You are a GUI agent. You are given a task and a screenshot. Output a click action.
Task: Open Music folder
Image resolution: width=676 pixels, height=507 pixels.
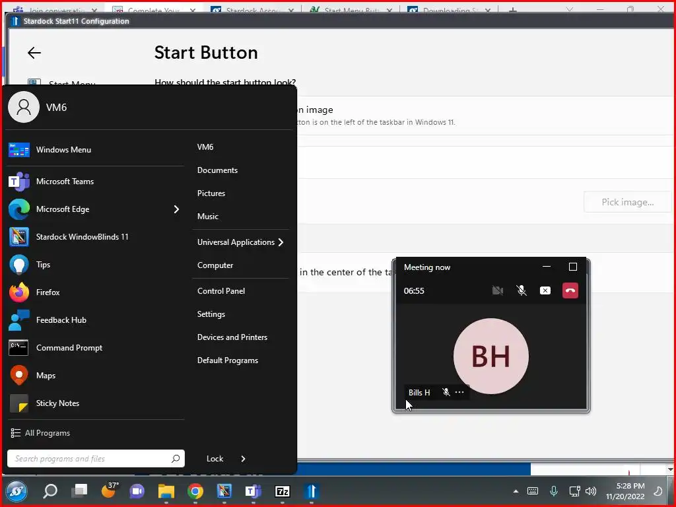pyautogui.click(x=208, y=217)
